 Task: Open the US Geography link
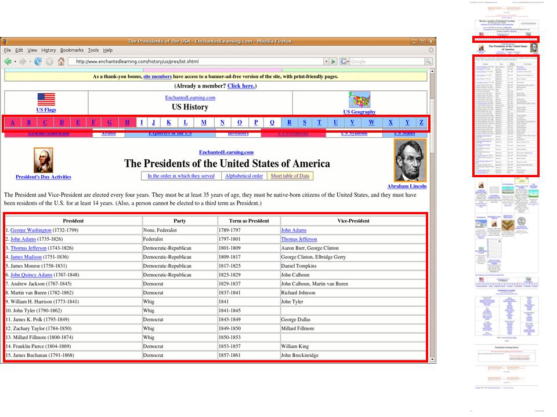tap(360, 112)
